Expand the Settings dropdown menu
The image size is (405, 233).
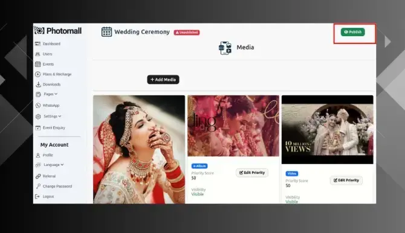[53, 116]
